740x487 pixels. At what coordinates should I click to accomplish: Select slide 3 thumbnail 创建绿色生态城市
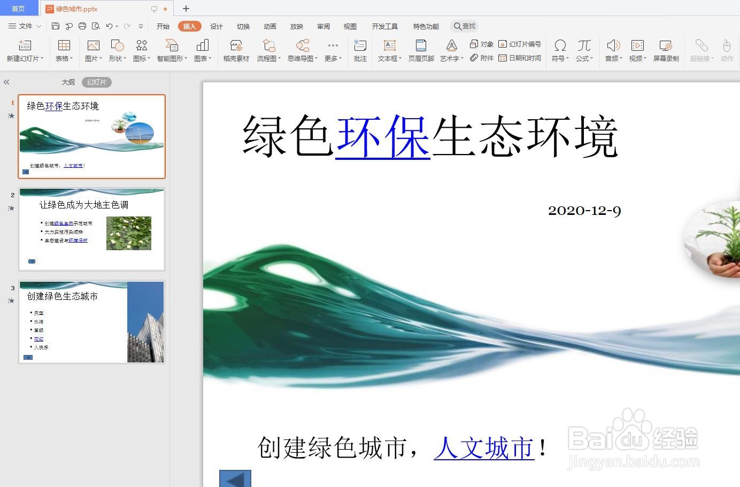click(91, 322)
